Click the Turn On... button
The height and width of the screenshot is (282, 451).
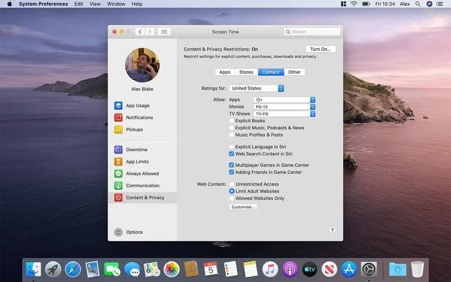click(320, 49)
